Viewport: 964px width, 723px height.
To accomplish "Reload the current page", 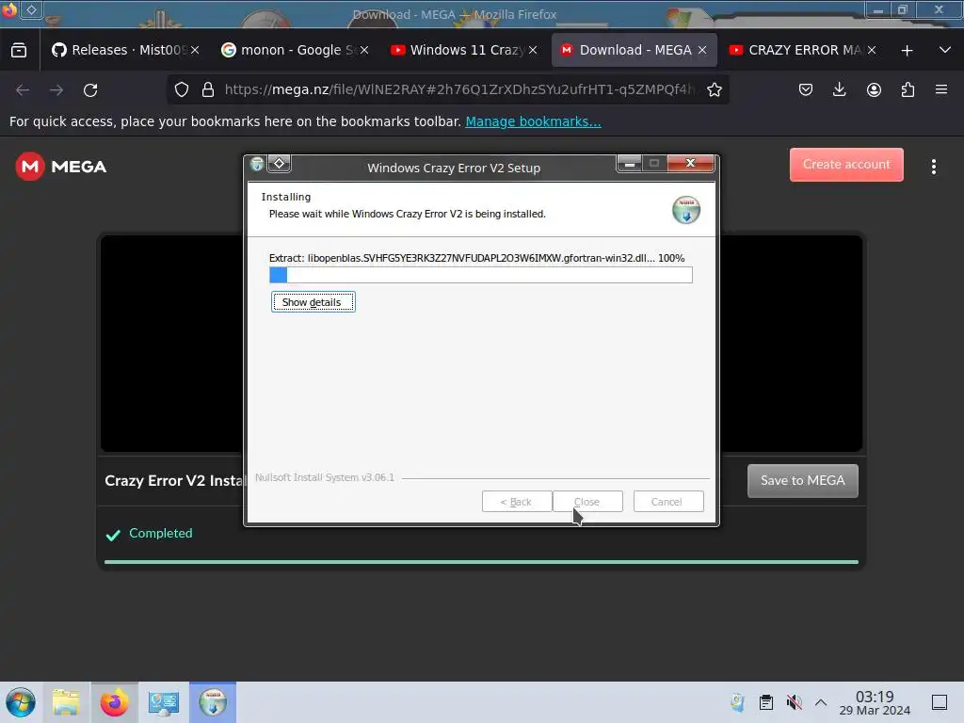I will tap(90, 89).
